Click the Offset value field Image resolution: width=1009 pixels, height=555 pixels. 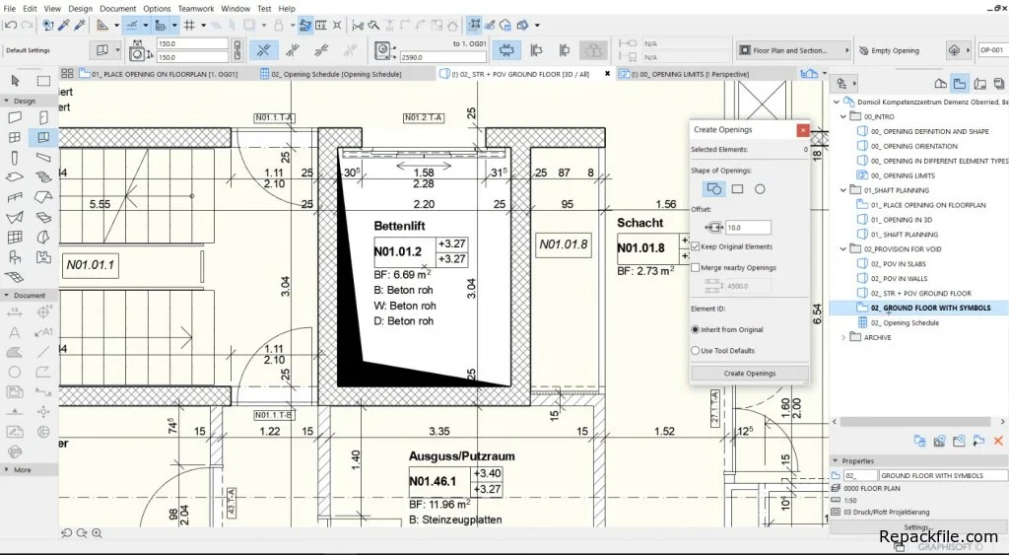(748, 228)
